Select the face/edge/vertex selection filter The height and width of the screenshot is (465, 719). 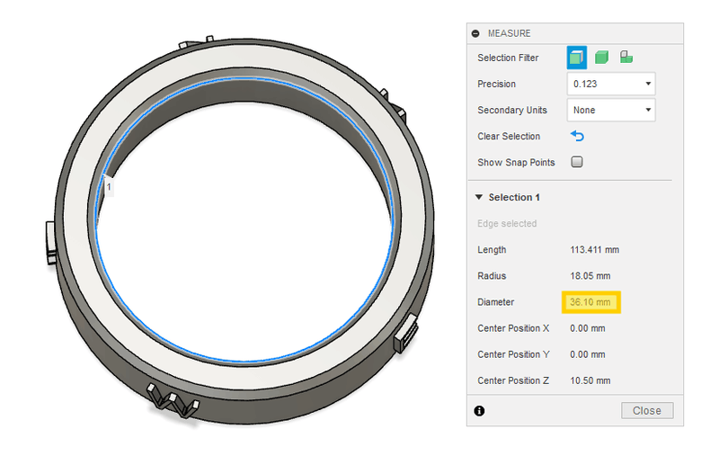576,58
